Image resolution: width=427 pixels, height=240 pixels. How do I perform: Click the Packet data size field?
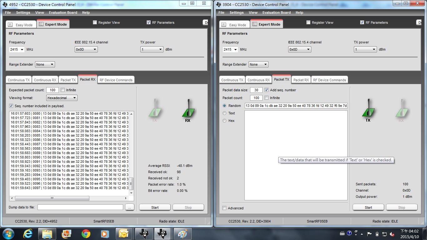[256, 90]
